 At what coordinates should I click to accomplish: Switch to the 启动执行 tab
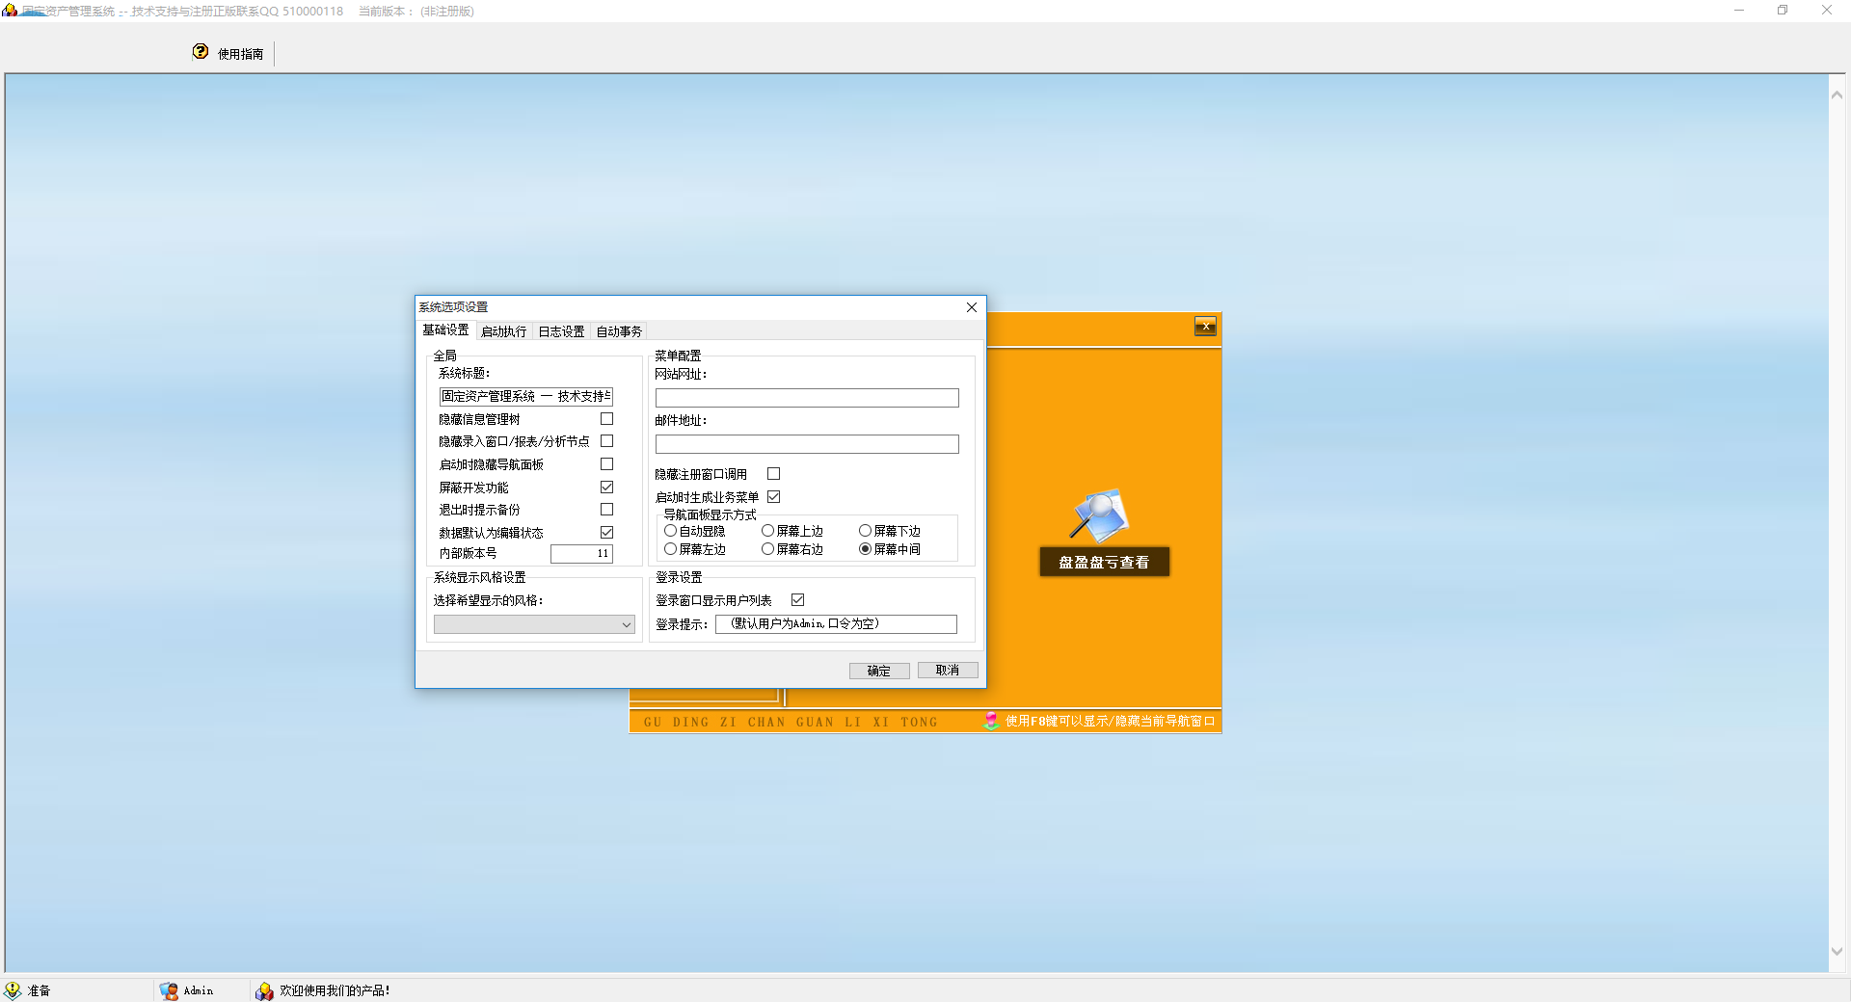[503, 331]
